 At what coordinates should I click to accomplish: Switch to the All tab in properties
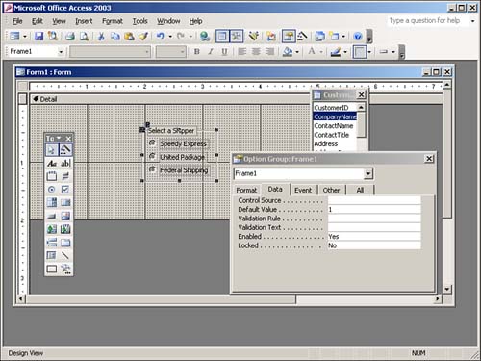point(360,190)
